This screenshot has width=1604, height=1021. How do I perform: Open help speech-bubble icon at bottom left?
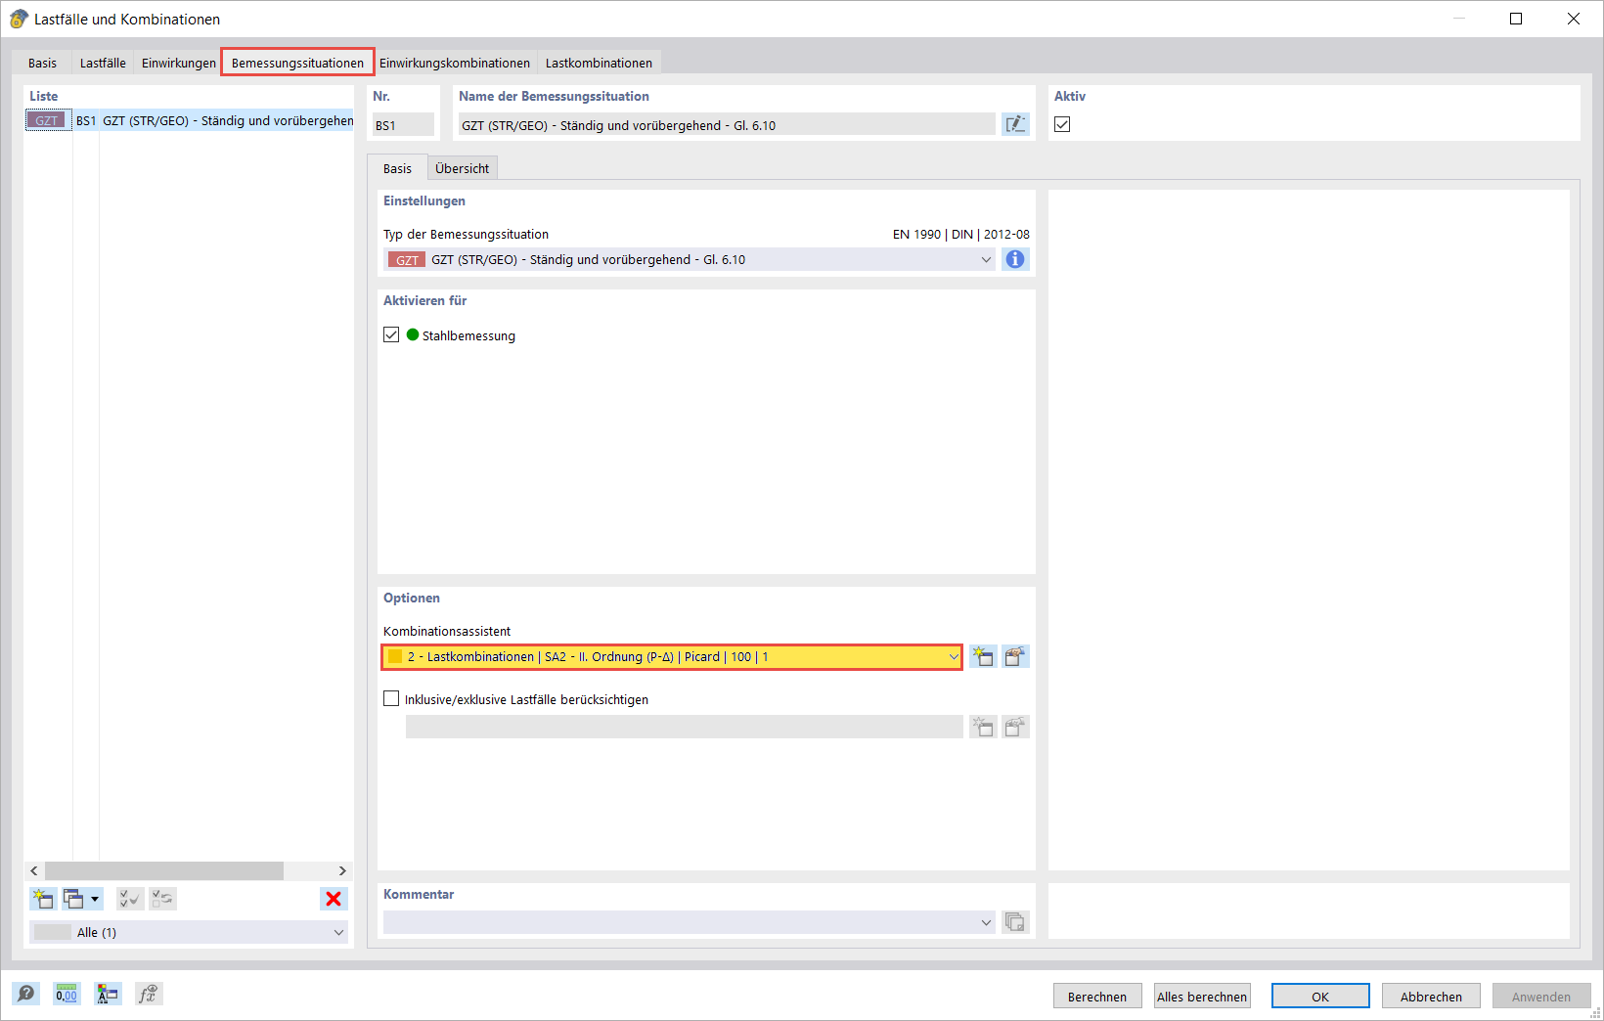26,994
